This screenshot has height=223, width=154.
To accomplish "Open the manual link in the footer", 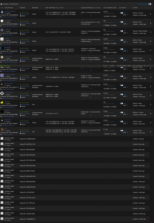I will (151, 66).
